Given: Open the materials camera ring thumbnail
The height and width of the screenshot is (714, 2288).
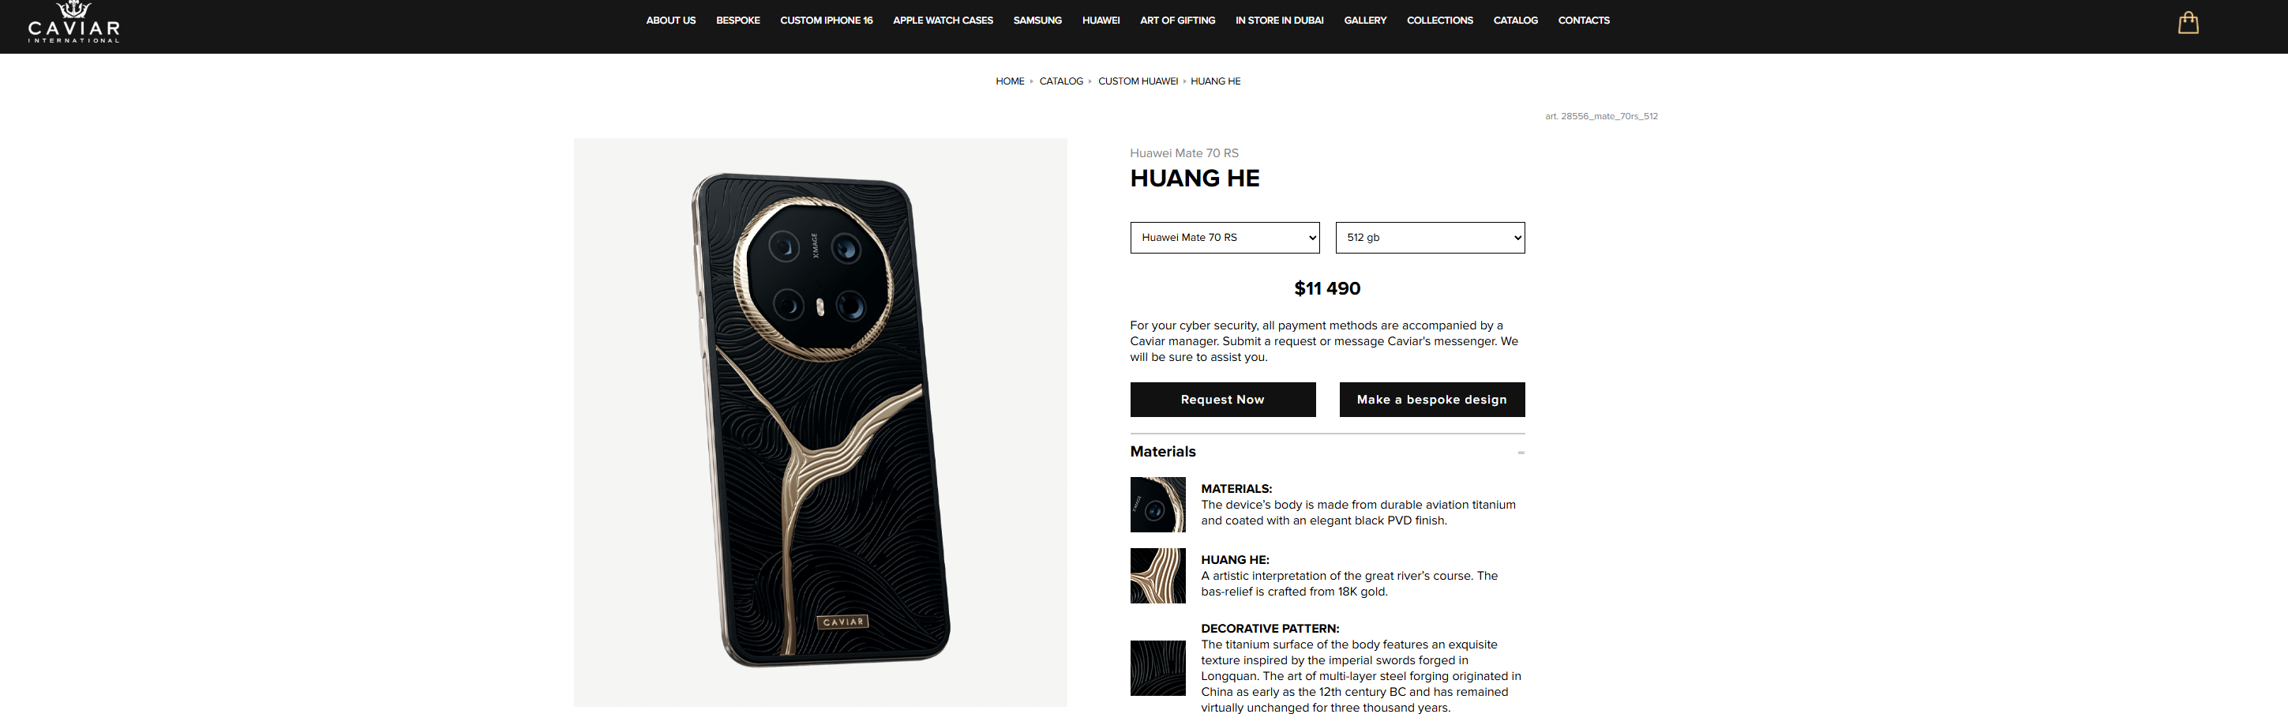Looking at the screenshot, I should (x=1157, y=505).
